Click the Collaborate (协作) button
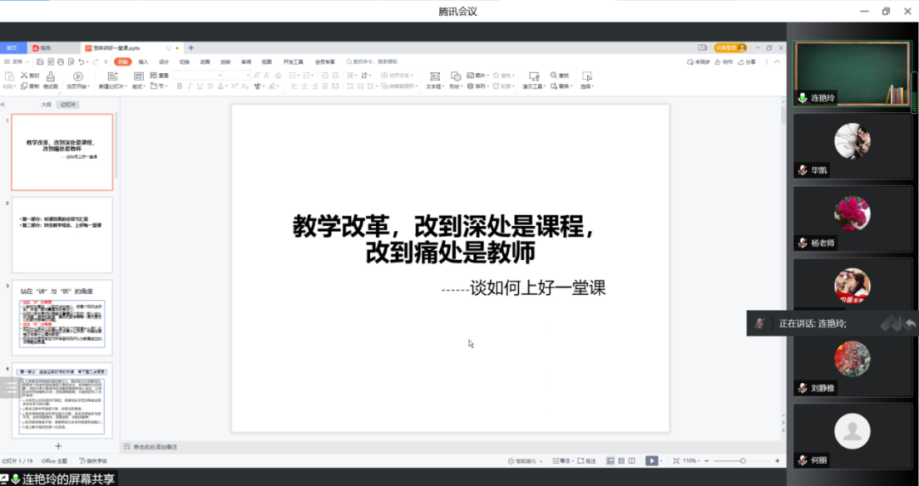 (724, 62)
